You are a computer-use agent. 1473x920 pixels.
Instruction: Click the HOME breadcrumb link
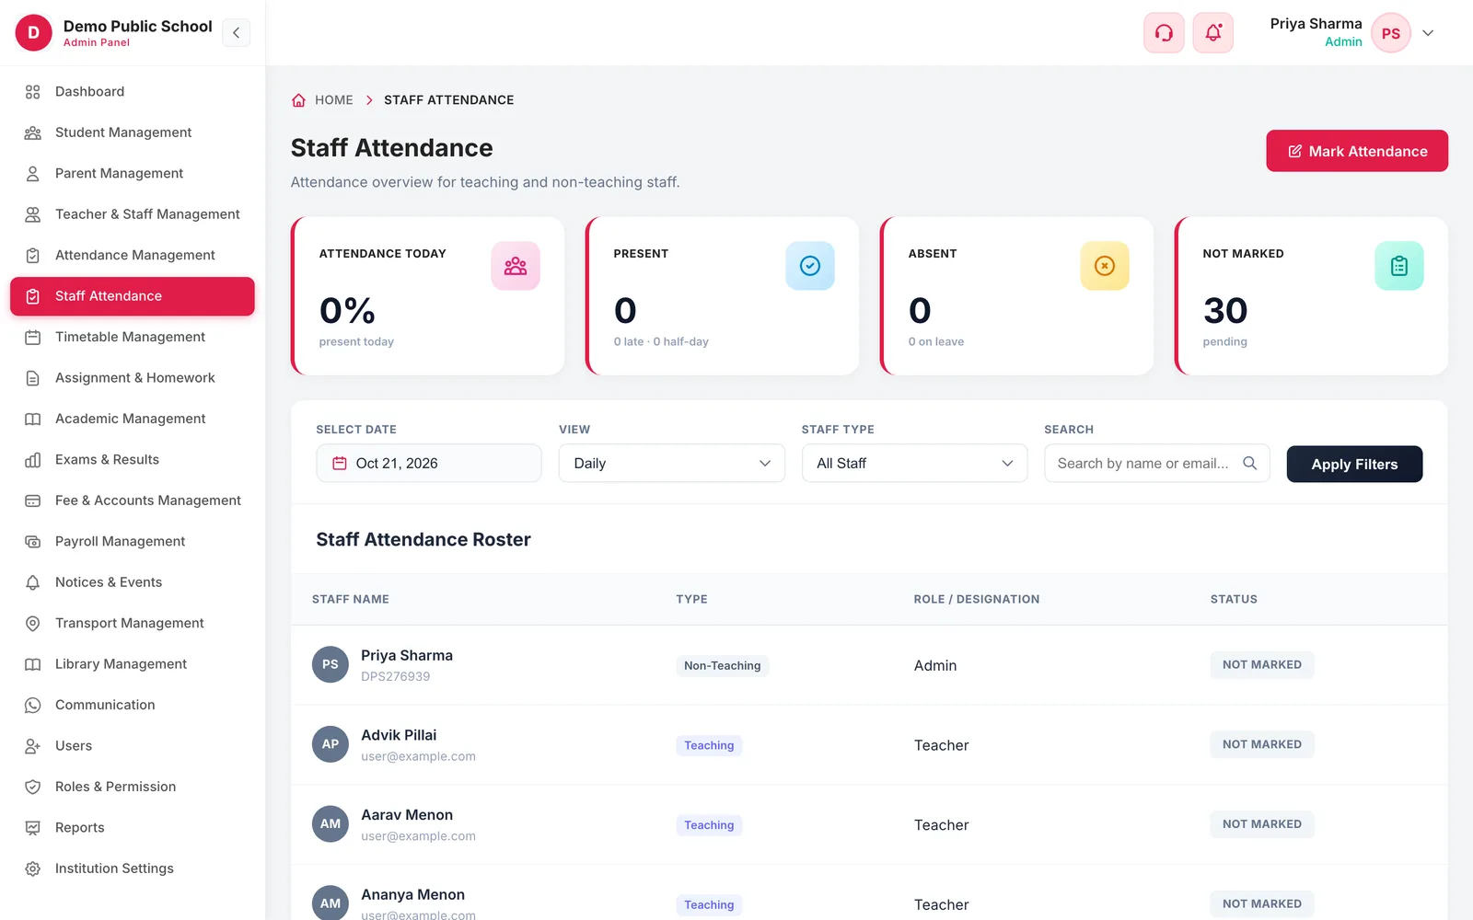point(334,100)
